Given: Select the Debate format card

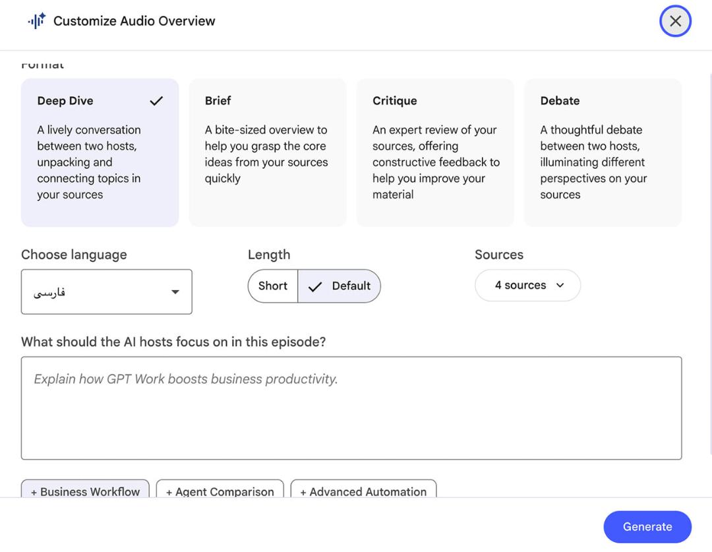Looking at the screenshot, I should [603, 152].
